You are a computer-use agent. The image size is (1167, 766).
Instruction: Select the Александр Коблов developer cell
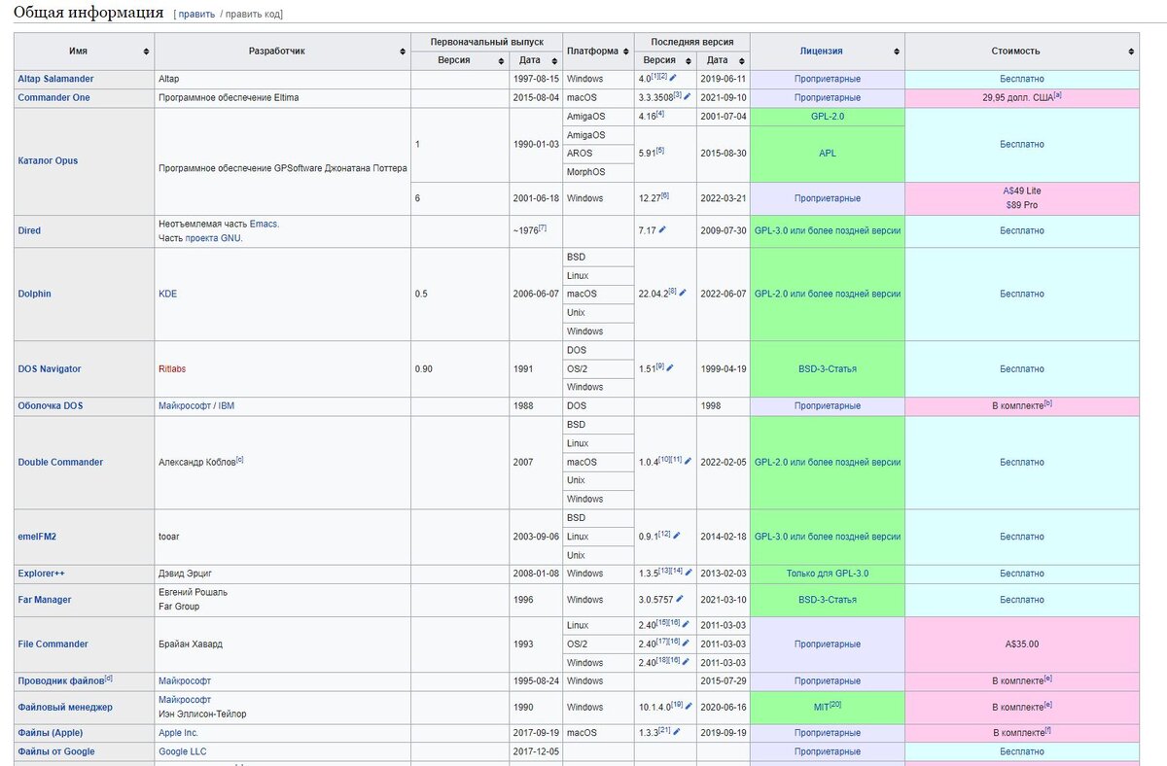click(x=282, y=462)
